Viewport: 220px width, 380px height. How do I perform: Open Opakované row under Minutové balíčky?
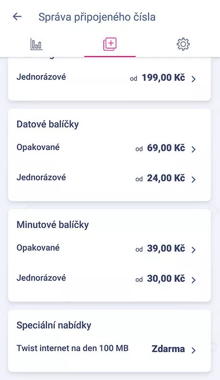[110, 248]
